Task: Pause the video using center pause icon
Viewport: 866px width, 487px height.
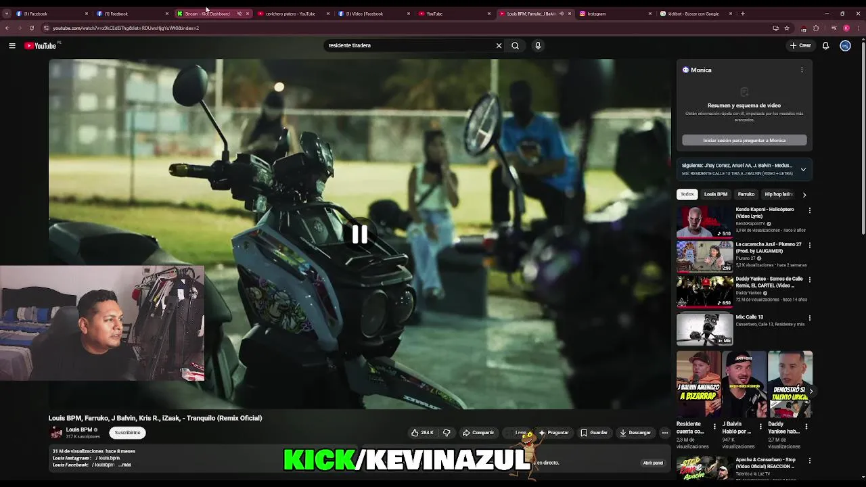Action: tap(359, 235)
